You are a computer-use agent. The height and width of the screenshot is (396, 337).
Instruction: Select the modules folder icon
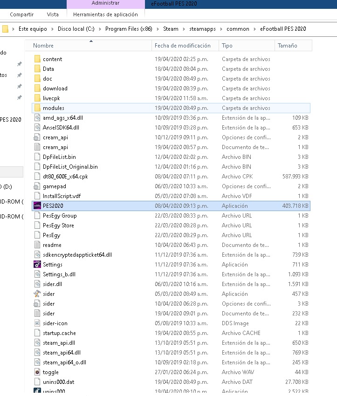pyautogui.click(x=37, y=108)
